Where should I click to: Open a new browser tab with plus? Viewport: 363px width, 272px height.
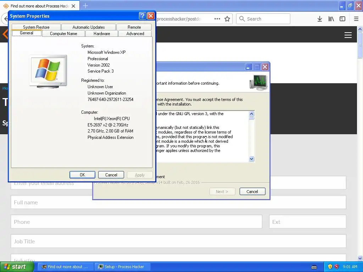point(85,6)
